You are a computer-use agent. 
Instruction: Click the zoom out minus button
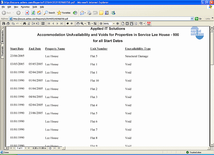101,24
